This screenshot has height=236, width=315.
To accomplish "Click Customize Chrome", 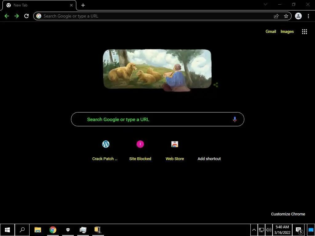I will [x=288, y=214].
